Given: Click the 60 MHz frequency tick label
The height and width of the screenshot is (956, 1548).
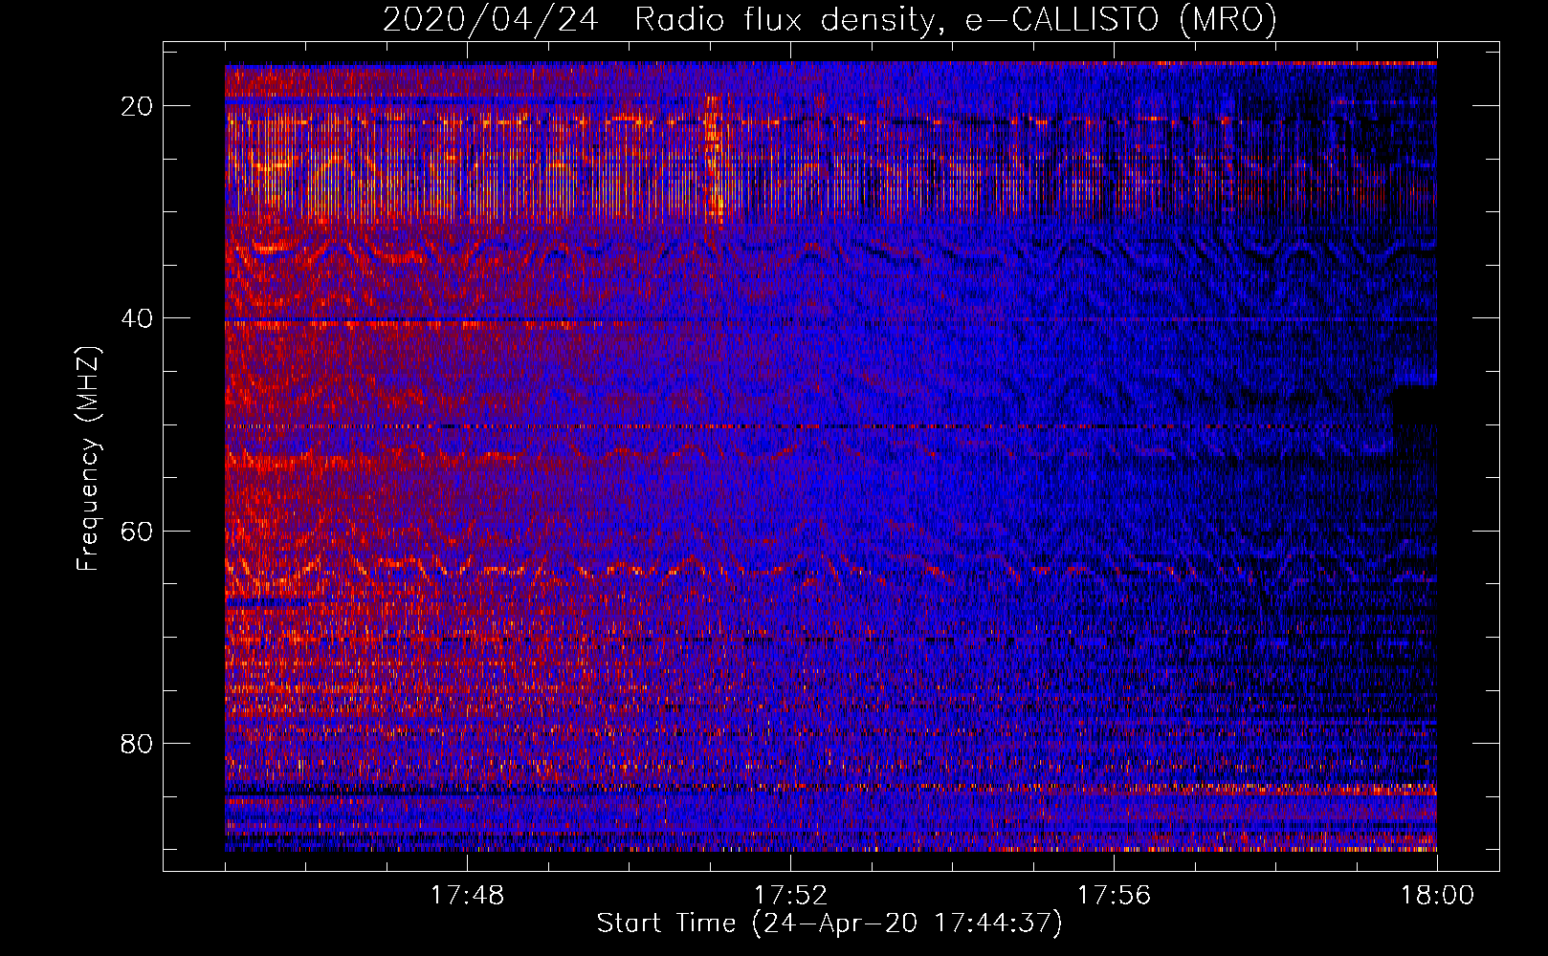Looking at the screenshot, I should [138, 531].
